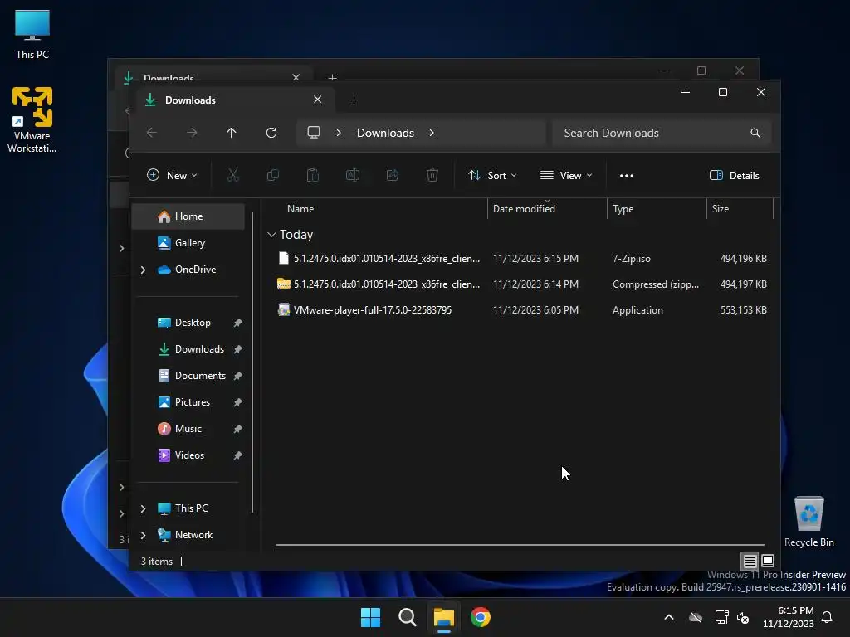
Task: Click the Forward navigation arrow
Action: (x=192, y=133)
